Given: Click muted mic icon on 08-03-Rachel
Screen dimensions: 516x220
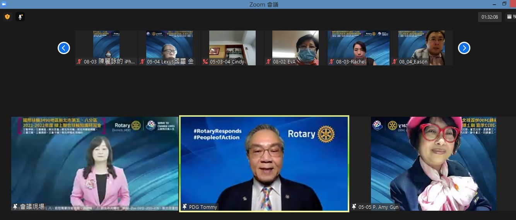Looking at the screenshot, I should coord(332,61).
